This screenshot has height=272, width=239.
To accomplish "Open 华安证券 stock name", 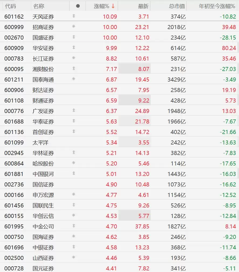I will (x=43, y=48).
